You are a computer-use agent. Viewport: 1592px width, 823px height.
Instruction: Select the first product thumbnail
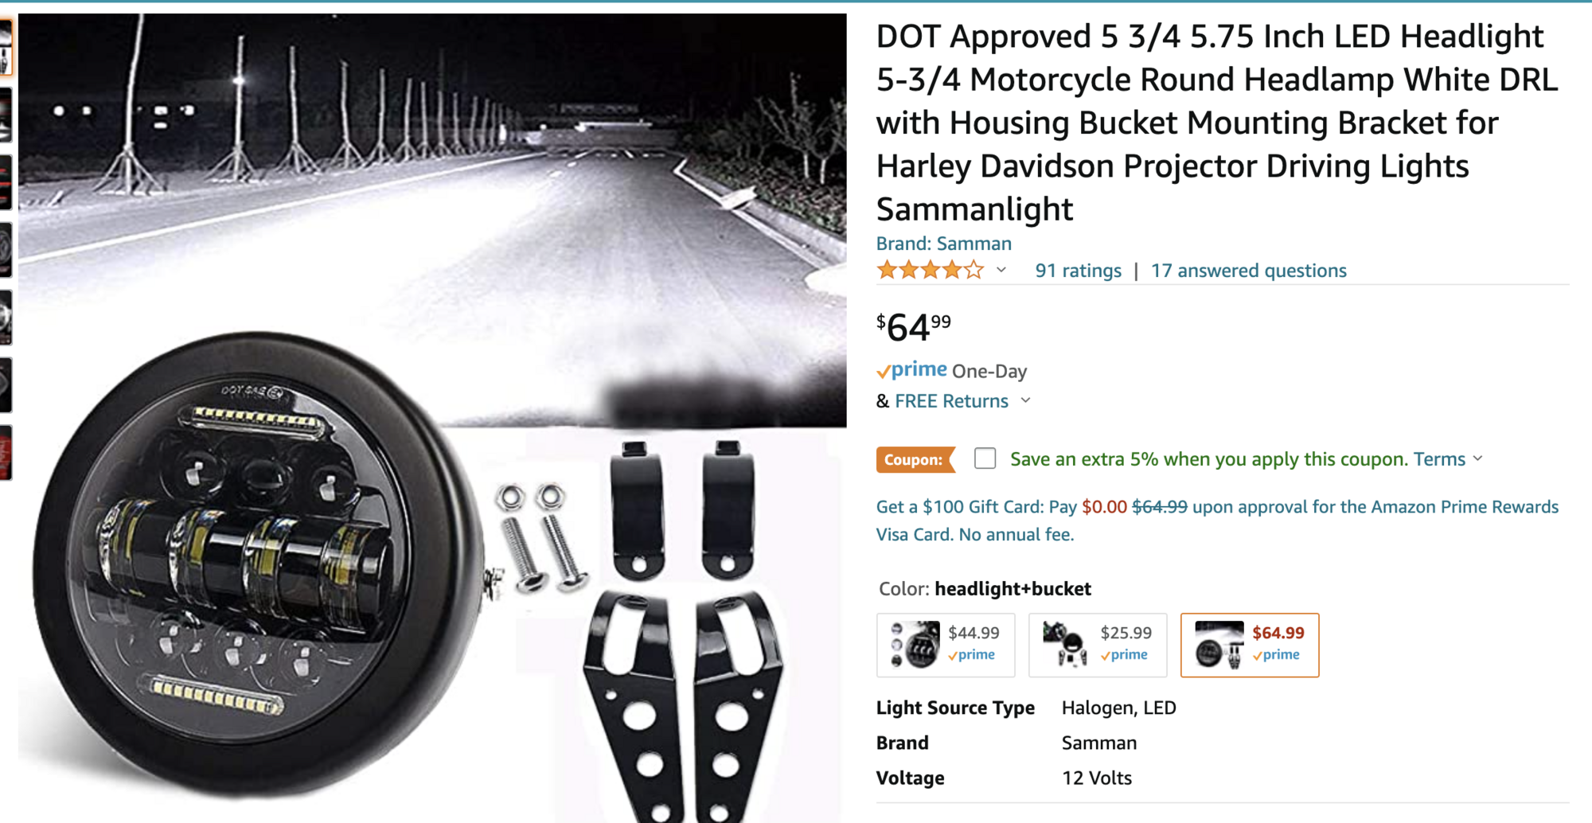(x=6, y=48)
